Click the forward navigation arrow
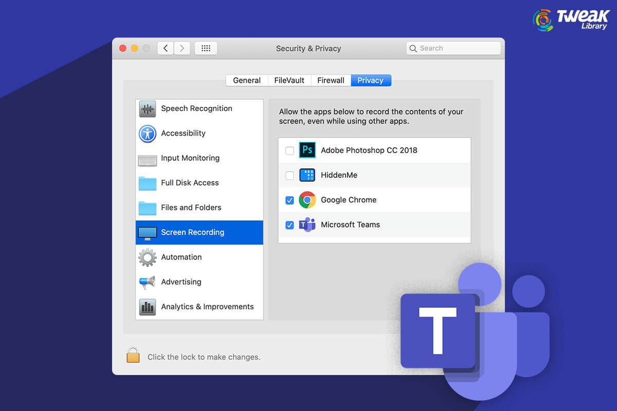The height and width of the screenshot is (411, 617). [x=182, y=48]
